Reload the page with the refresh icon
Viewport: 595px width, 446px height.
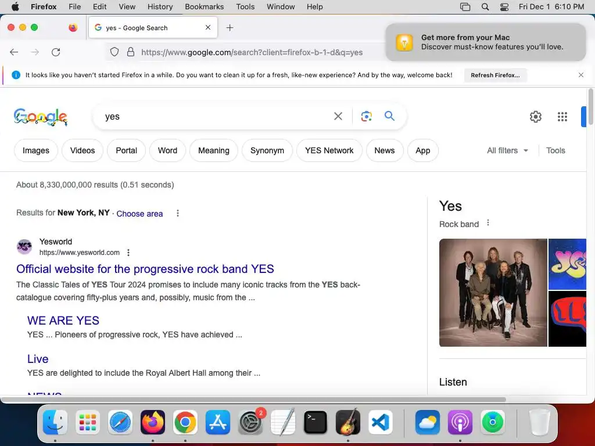[x=56, y=52]
